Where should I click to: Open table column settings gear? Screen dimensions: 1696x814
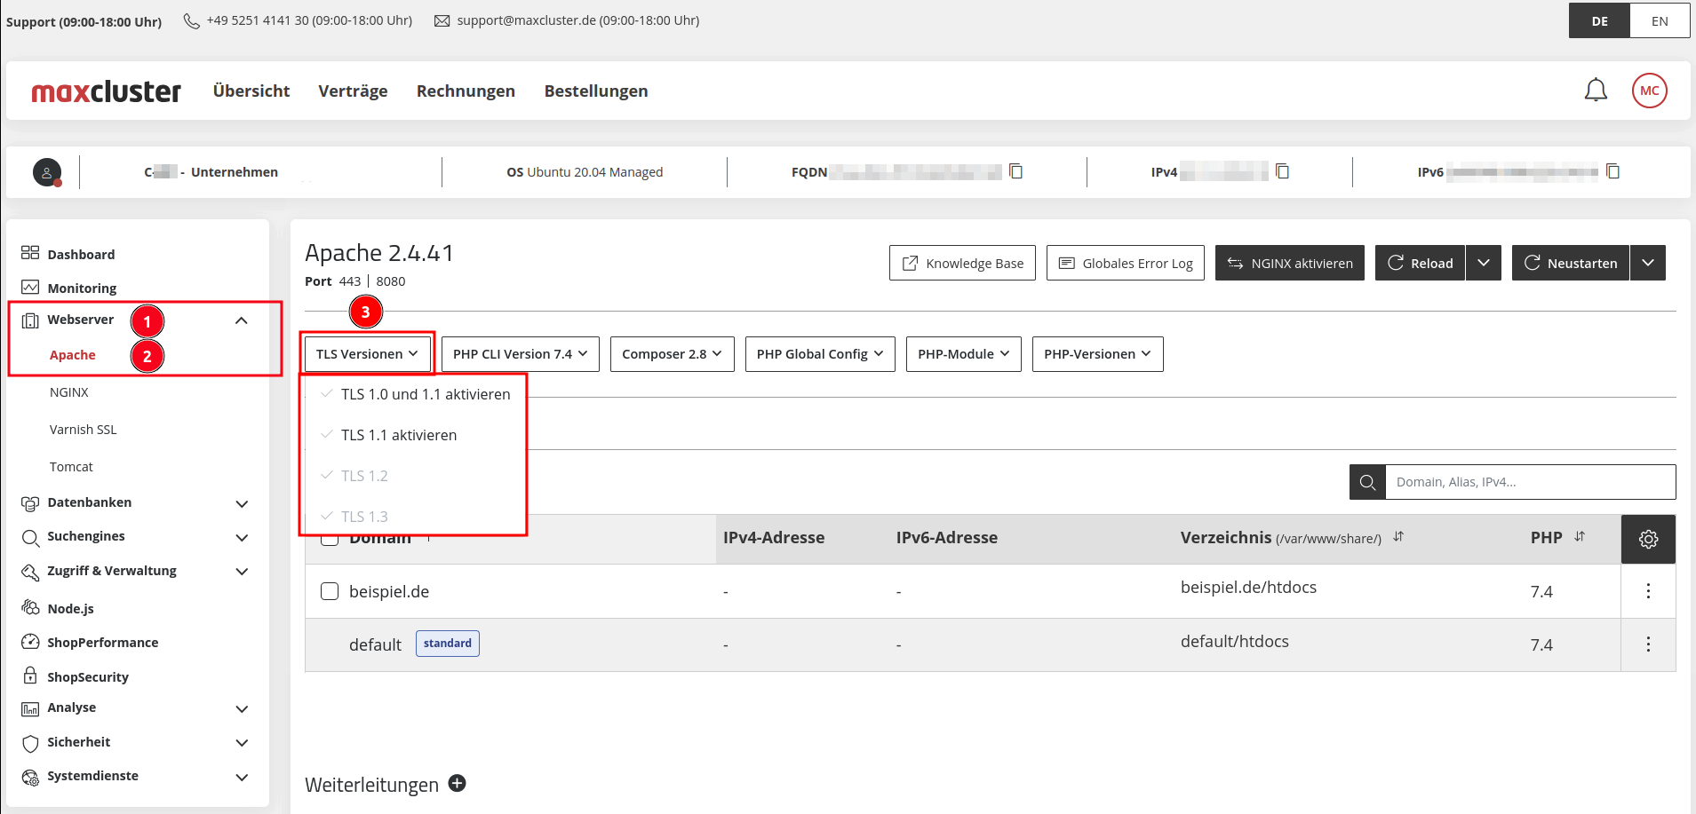click(1648, 539)
